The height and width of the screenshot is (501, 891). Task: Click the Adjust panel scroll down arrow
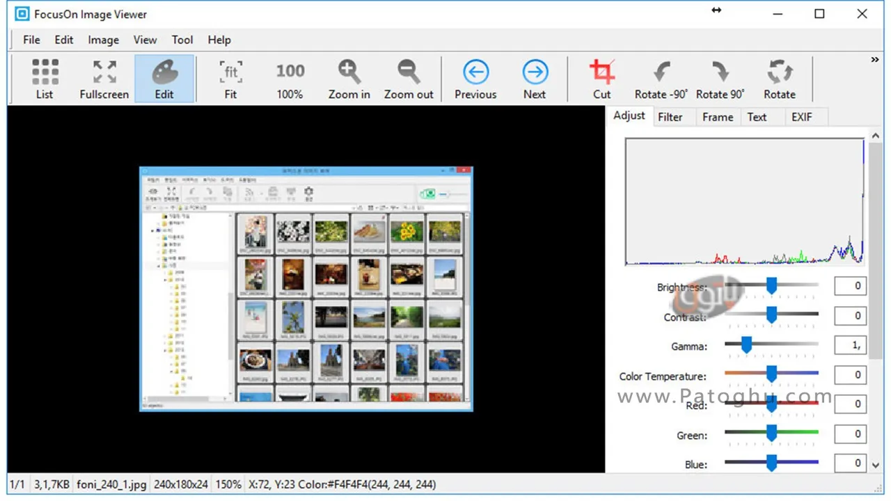point(875,466)
